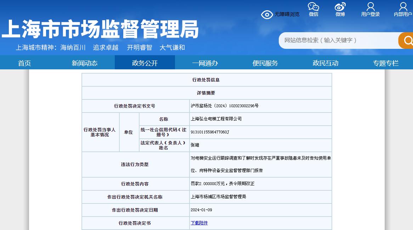This screenshot has height=230, width=413.
Task: Click the 行政处罚决定书文号 label cell
Action: (x=136, y=106)
